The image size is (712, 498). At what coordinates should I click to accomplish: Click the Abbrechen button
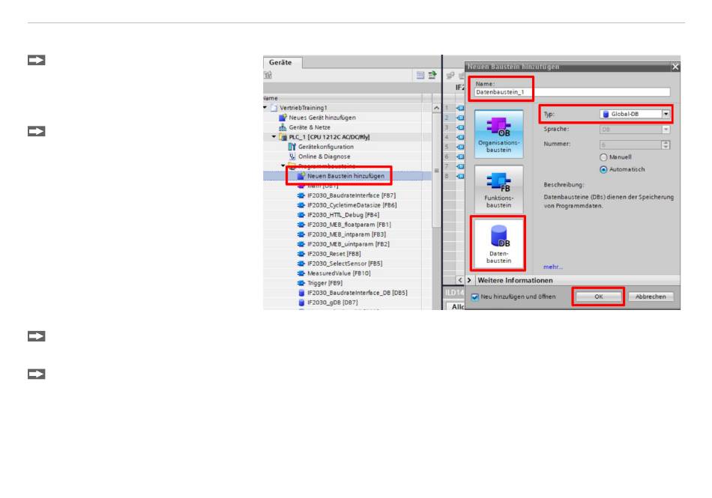click(651, 297)
